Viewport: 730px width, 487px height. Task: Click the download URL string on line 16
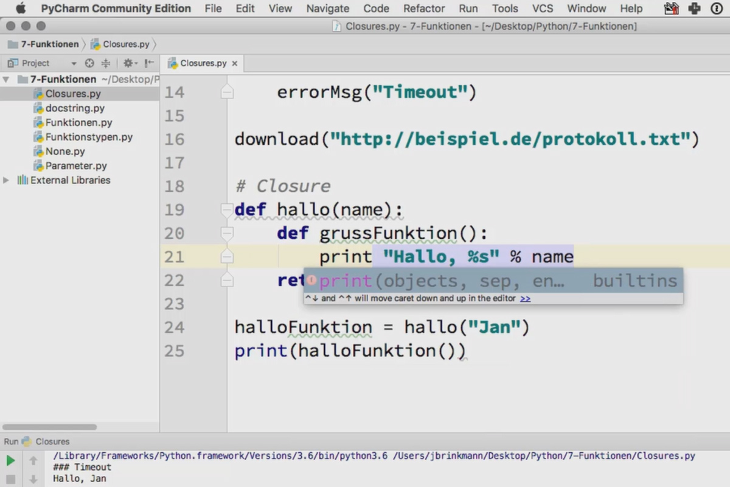pos(511,139)
